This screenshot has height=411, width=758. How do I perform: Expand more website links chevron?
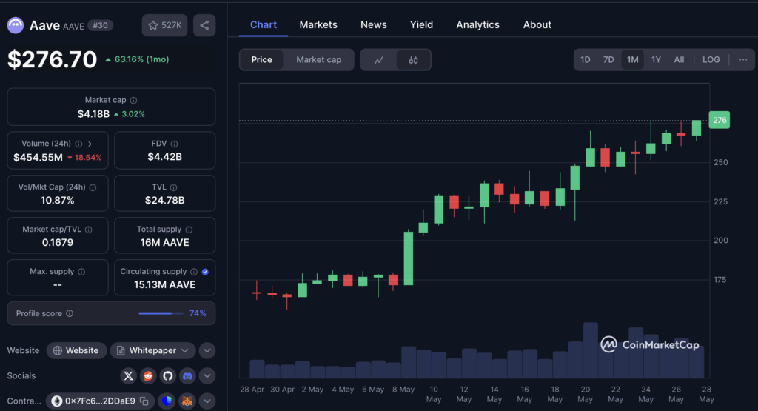tap(207, 350)
